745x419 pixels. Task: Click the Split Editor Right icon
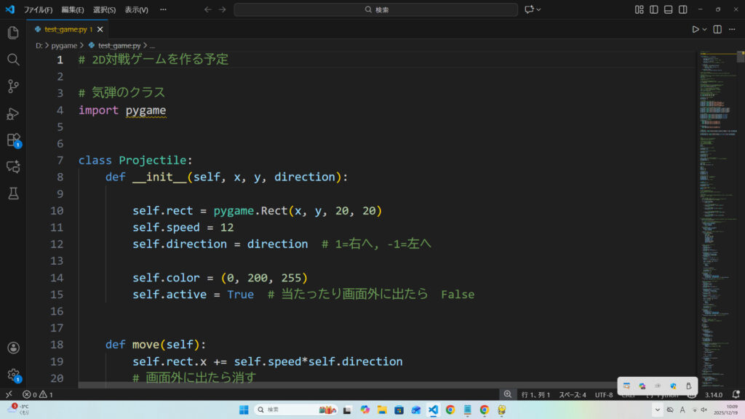717,29
